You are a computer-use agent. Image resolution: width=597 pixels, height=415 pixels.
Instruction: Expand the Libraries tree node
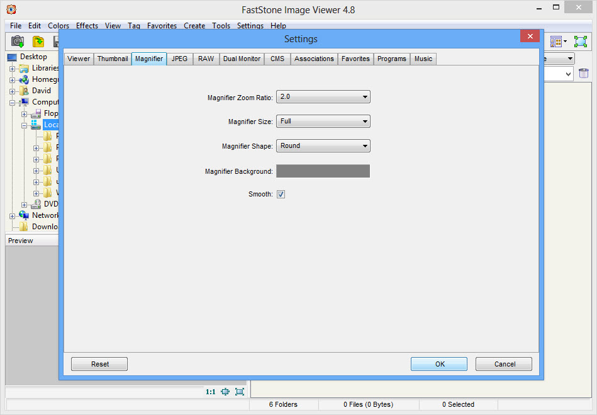[x=12, y=69]
